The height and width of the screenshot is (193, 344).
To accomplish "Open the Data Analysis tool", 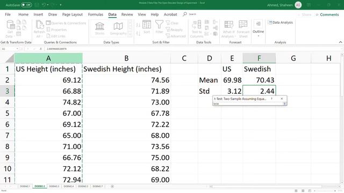I will 281,23.
